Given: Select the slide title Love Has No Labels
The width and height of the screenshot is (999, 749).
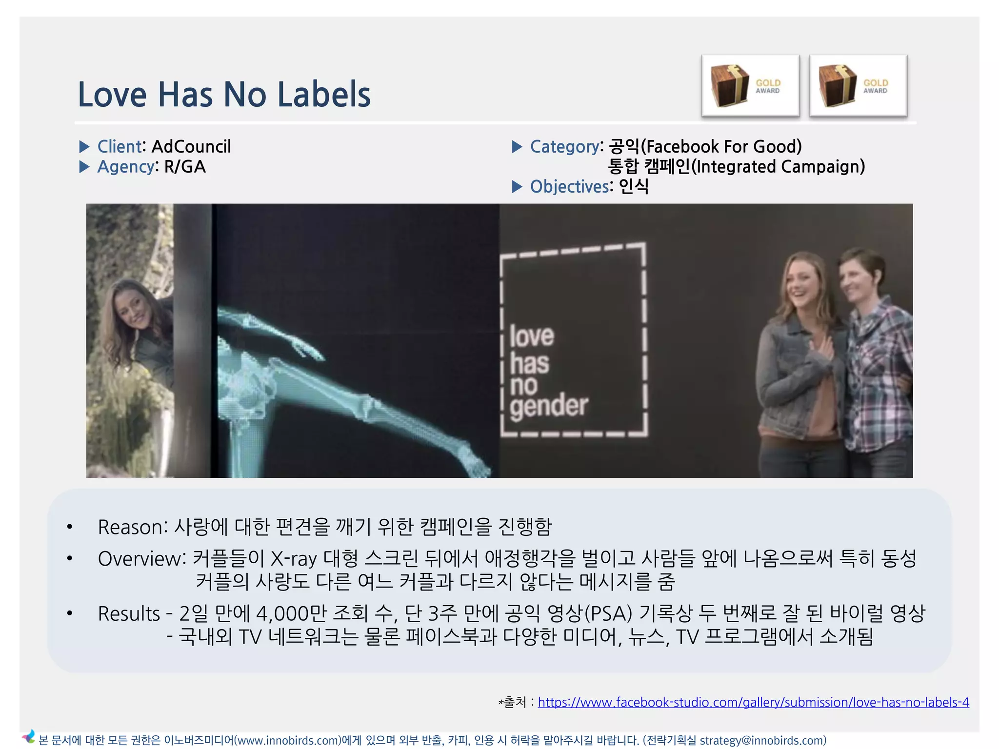Looking at the screenshot, I should tap(224, 94).
